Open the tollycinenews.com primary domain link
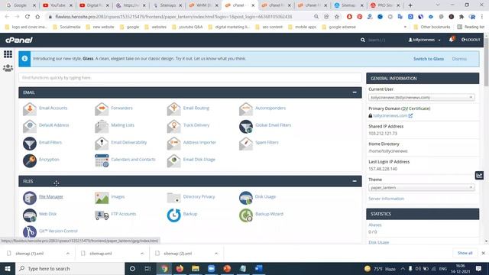Viewport: 489px width, 275px height. coord(390,115)
